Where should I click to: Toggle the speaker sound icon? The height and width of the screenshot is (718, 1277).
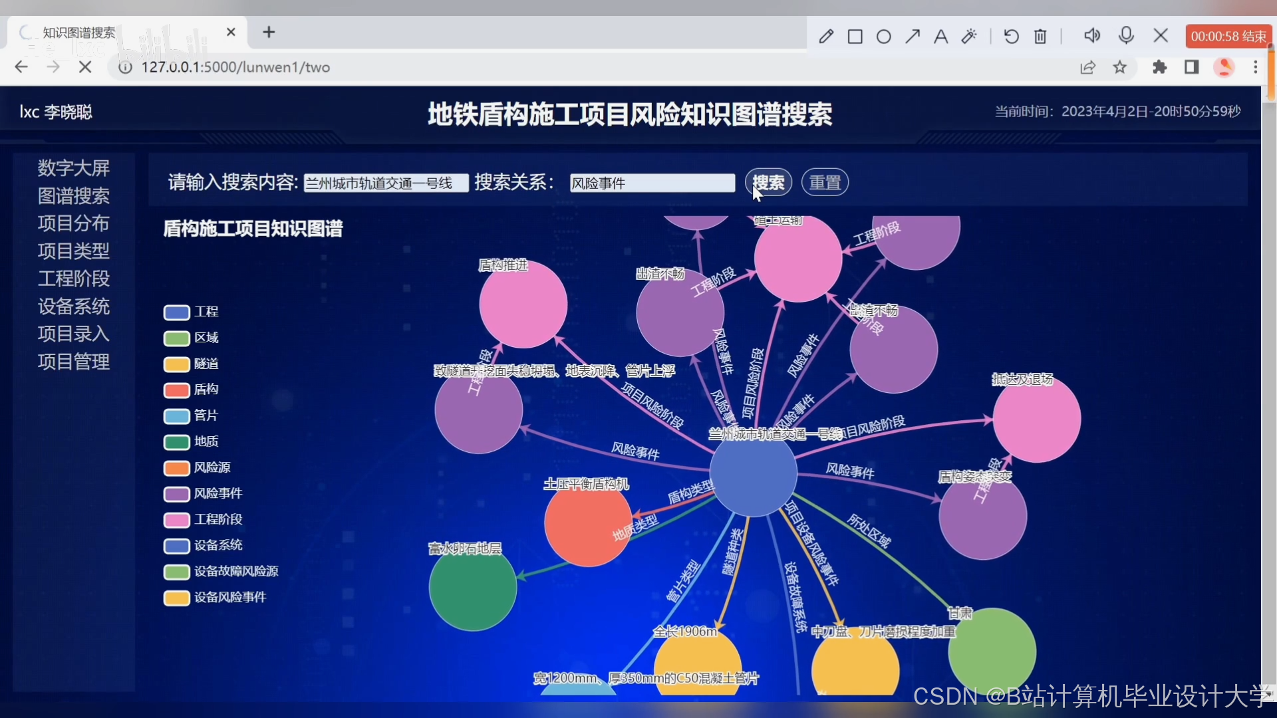(1091, 35)
